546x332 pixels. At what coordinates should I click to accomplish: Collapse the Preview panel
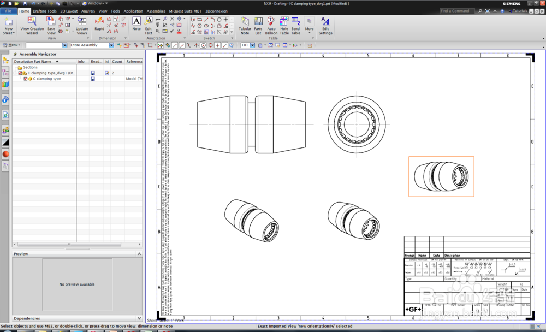(x=139, y=254)
